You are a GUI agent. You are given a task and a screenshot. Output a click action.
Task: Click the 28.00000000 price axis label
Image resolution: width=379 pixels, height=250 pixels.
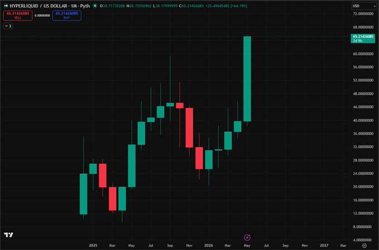pyautogui.click(x=363, y=160)
